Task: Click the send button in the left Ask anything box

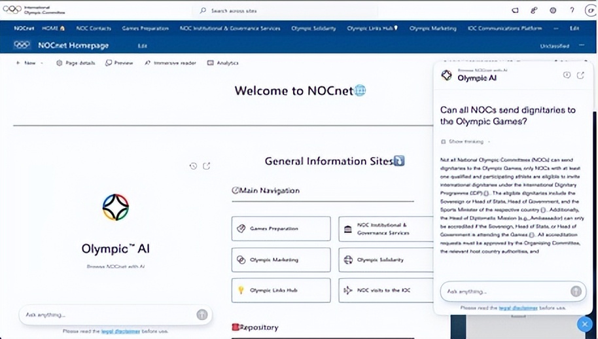Action: 202,315
